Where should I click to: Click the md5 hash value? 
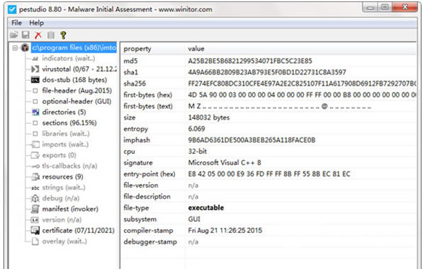click(250, 61)
